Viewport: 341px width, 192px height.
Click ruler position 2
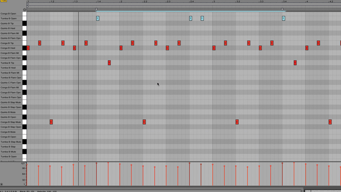coord(121,2)
